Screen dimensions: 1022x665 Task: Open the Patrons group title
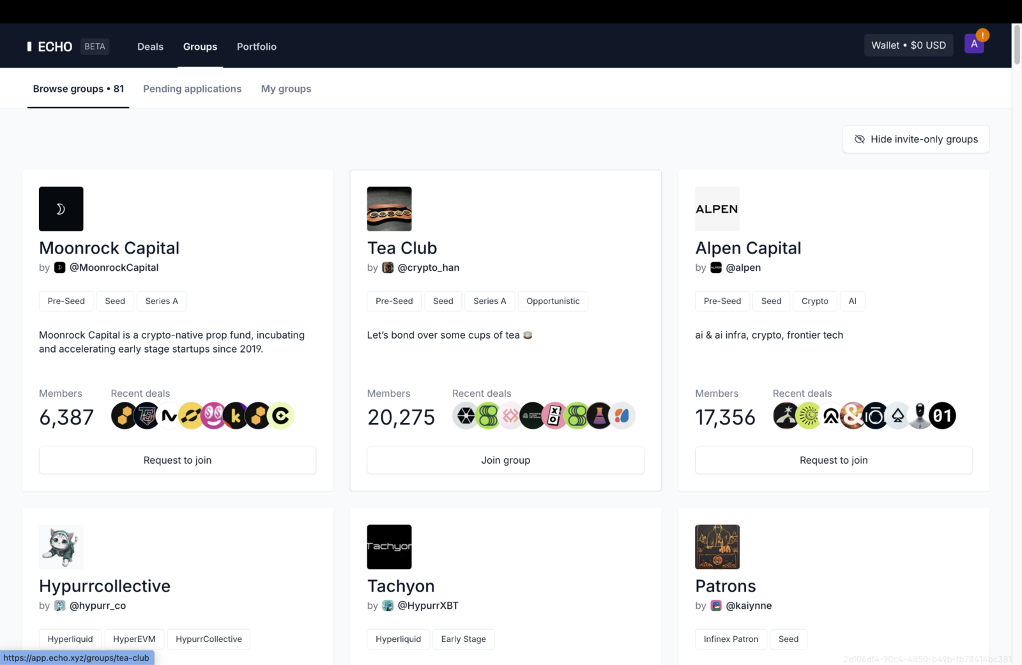[726, 586]
